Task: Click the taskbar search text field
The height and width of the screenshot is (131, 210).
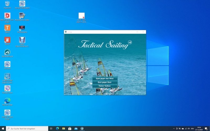Action: coord(27,129)
